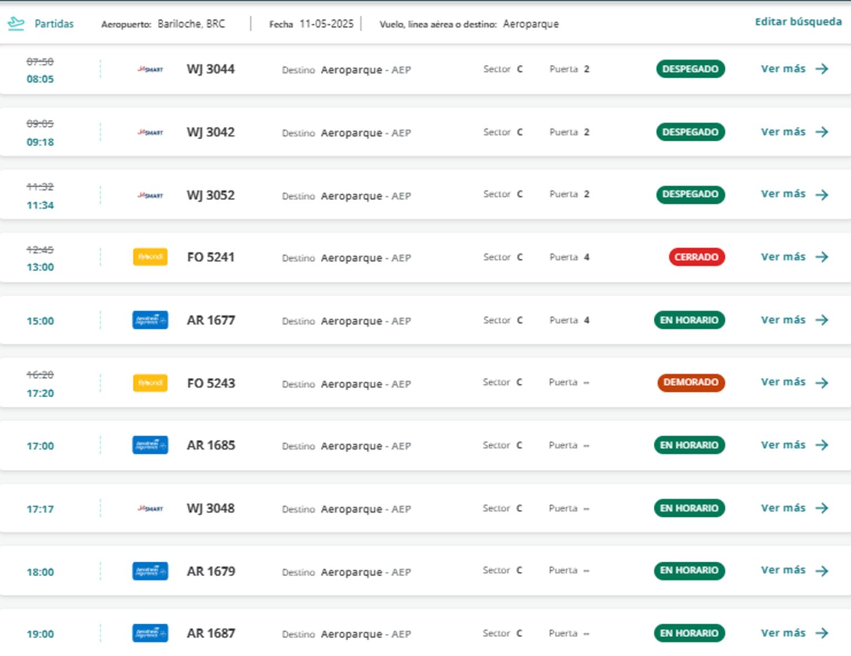Expand Ver más for flight AR 1679

click(783, 570)
